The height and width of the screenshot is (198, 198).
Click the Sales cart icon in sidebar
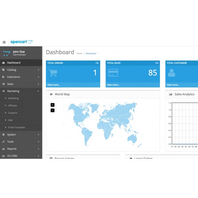coord(4,84)
